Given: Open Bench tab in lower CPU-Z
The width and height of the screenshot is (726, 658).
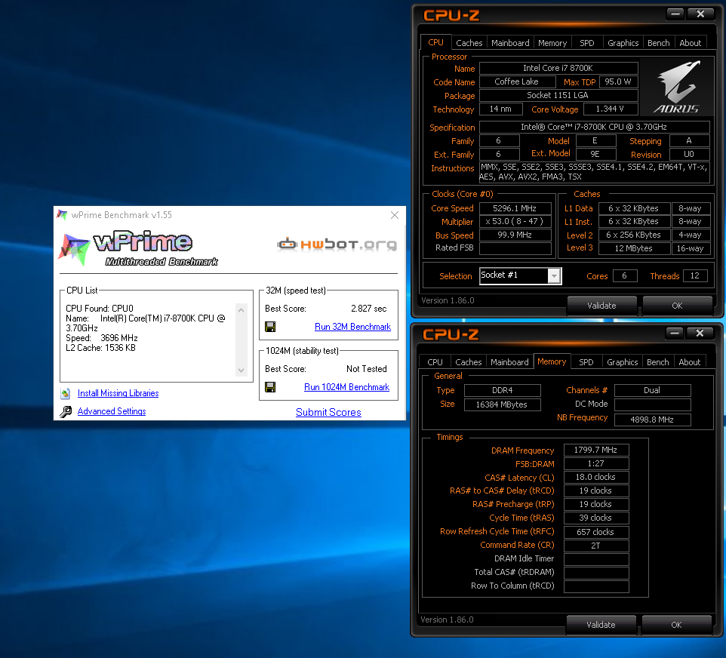Looking at the screenshot, I should coord(657,362).
